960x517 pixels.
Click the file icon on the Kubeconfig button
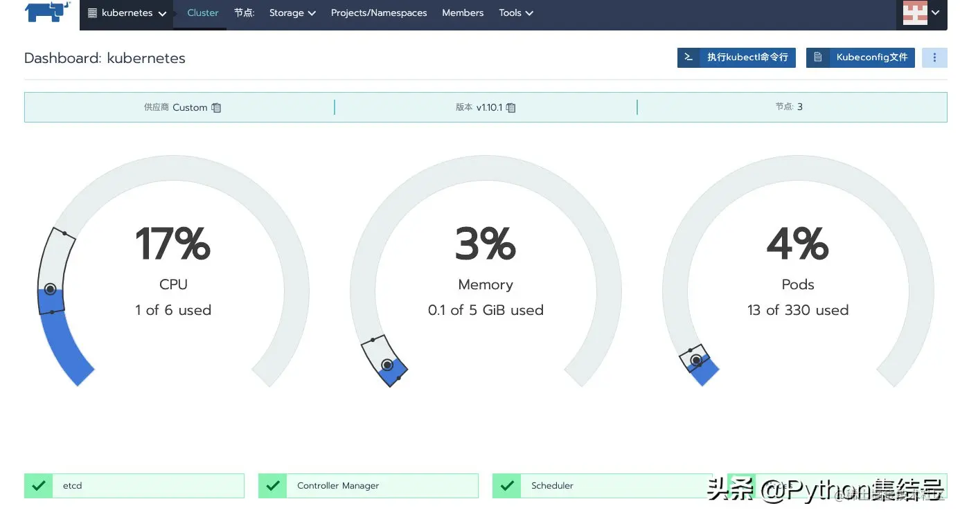click(817, 57)
